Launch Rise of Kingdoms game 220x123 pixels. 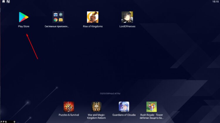tap(92, 17)
